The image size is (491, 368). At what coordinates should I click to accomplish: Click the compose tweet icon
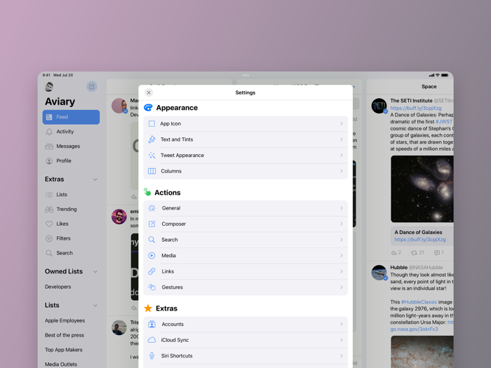pyautogui.click(x=92, y=87)
